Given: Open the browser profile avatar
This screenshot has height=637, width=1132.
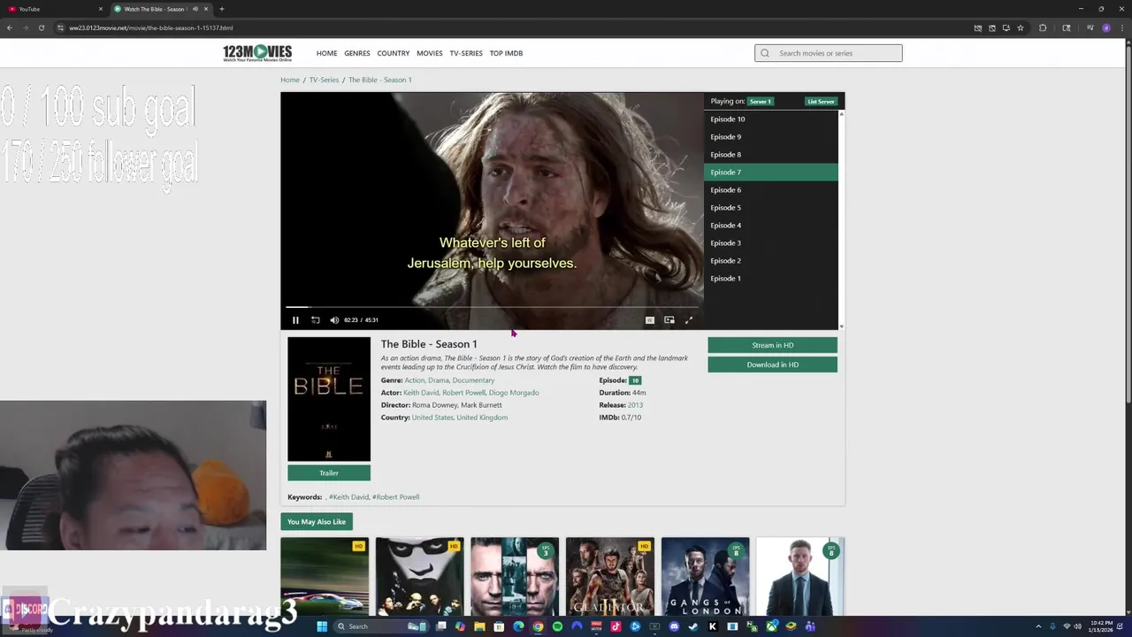Looking at the screenshot, I should (x=1106, y=27).
